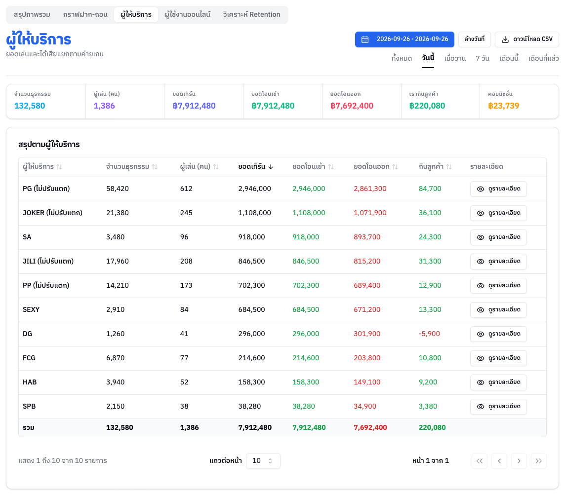Sort table by ผู้ให้บริการ column
The width and height of the screenshot is (565, 495).
coord(42,167)
